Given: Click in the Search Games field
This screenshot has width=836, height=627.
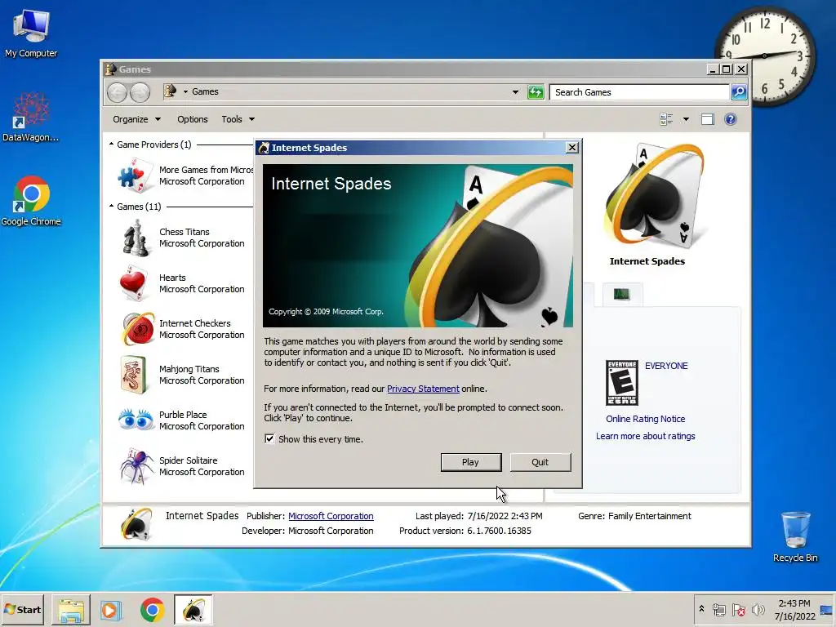Looking at the screenshot, I should pos(639,92).
